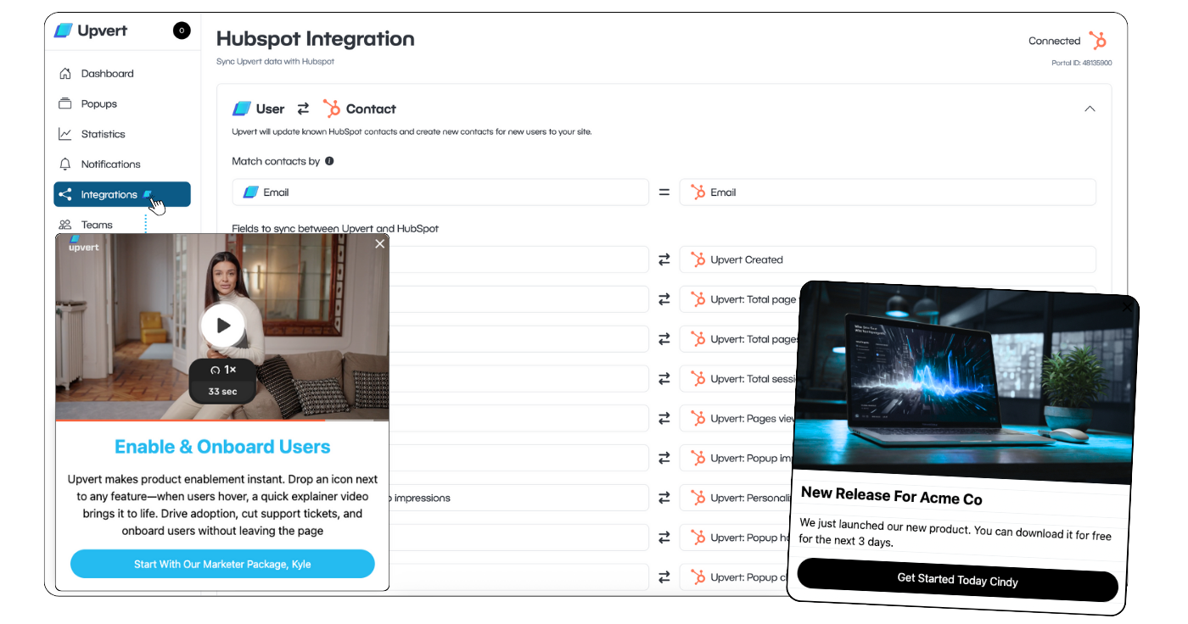Click the Hubspot Integration page title
The image size is (1188, 624).
pos(316,39)
